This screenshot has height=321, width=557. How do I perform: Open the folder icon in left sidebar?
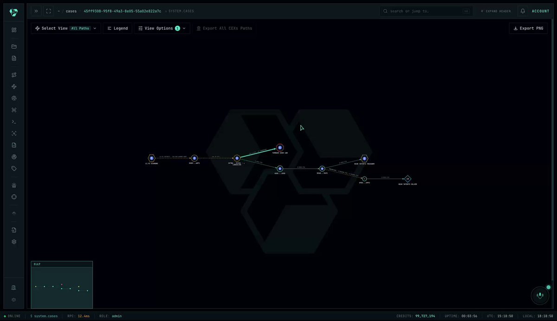pyautogui.click(x=14, y=46)
